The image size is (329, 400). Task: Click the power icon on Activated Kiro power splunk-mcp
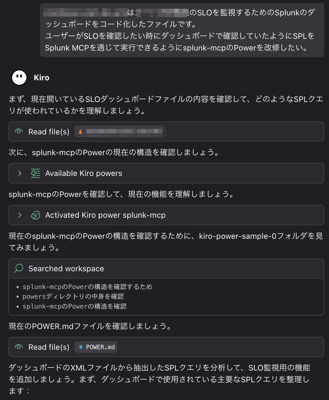tap(35, 215)
